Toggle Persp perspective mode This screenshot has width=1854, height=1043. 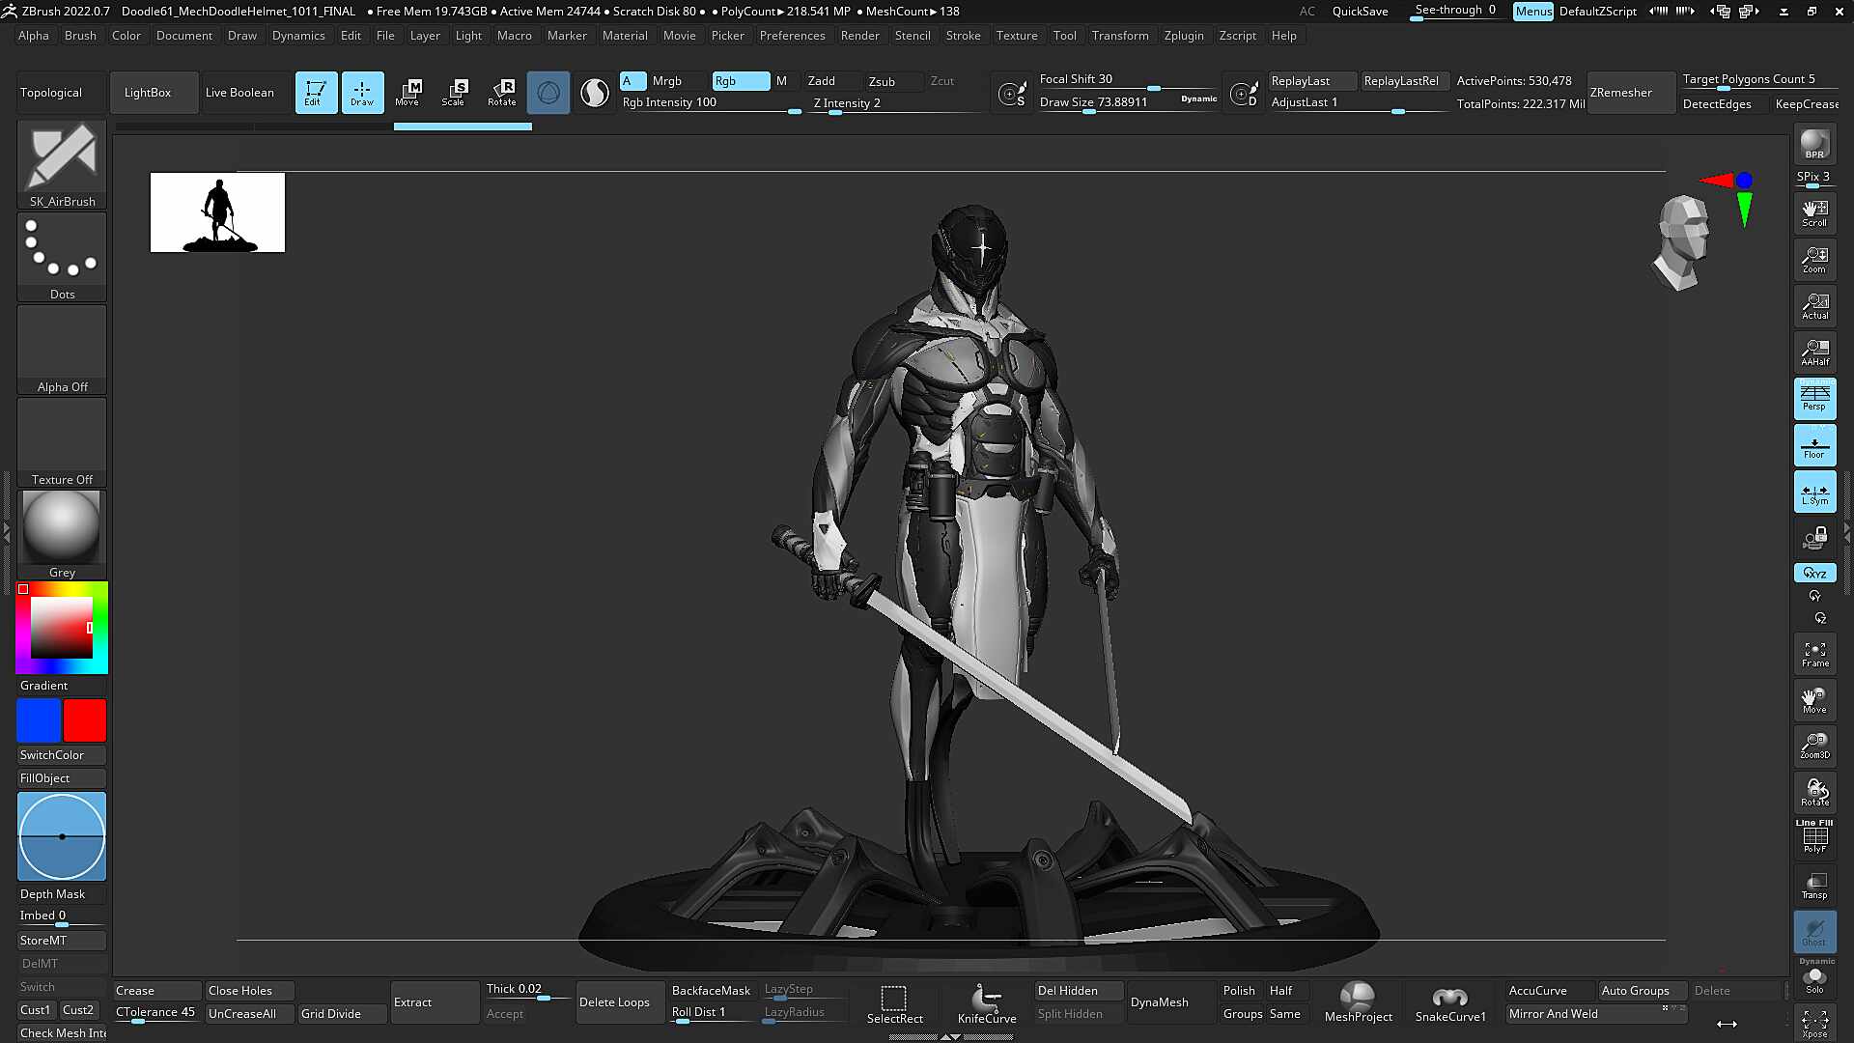point(1814,398)
